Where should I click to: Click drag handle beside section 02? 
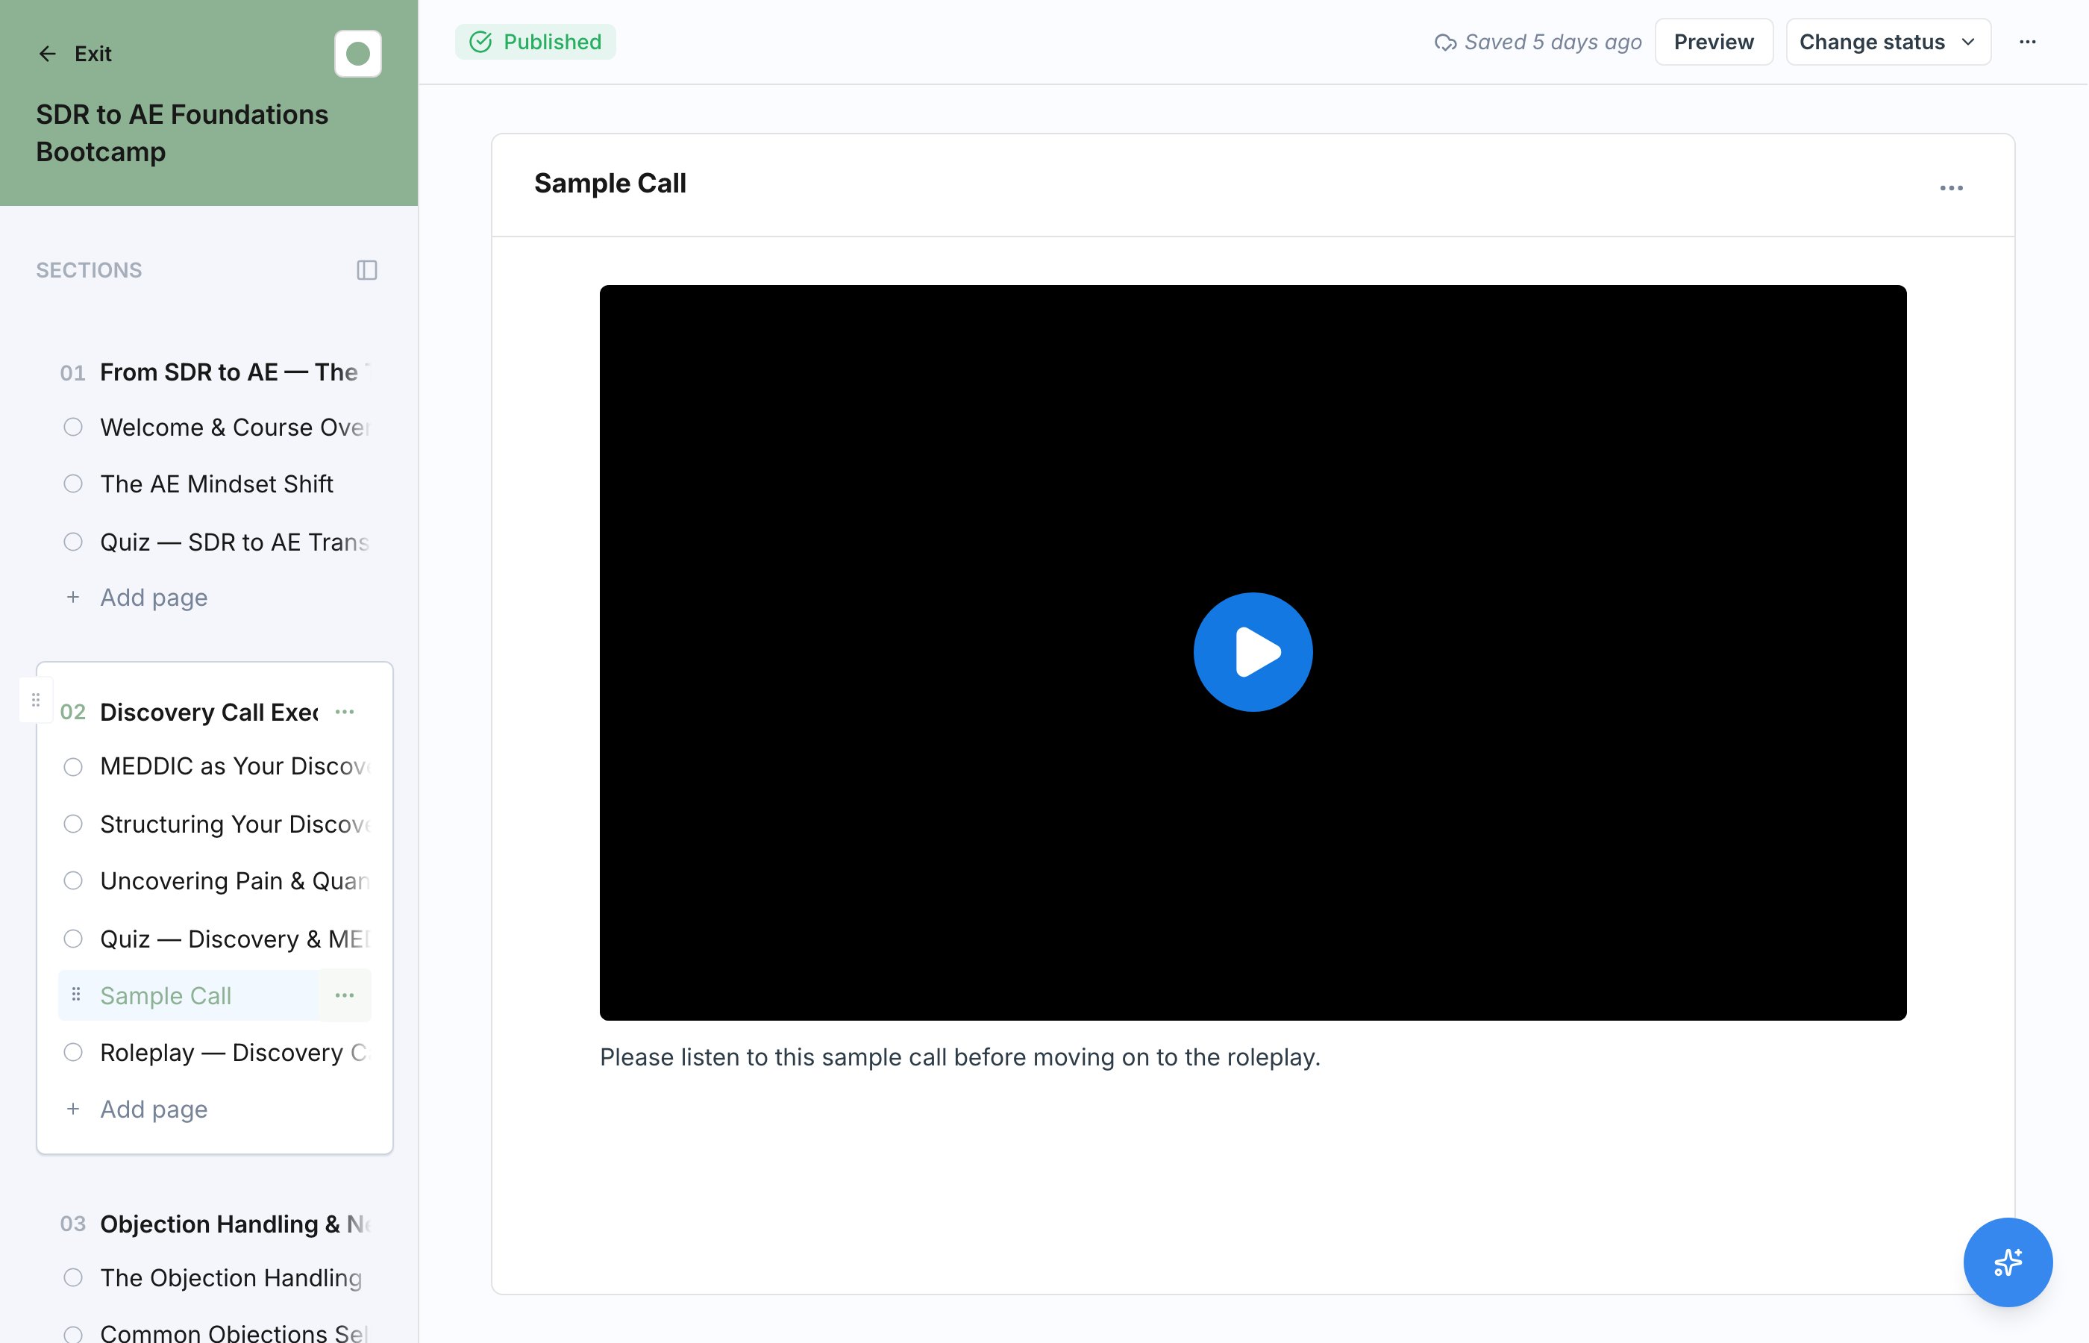[x=36, y=699]
